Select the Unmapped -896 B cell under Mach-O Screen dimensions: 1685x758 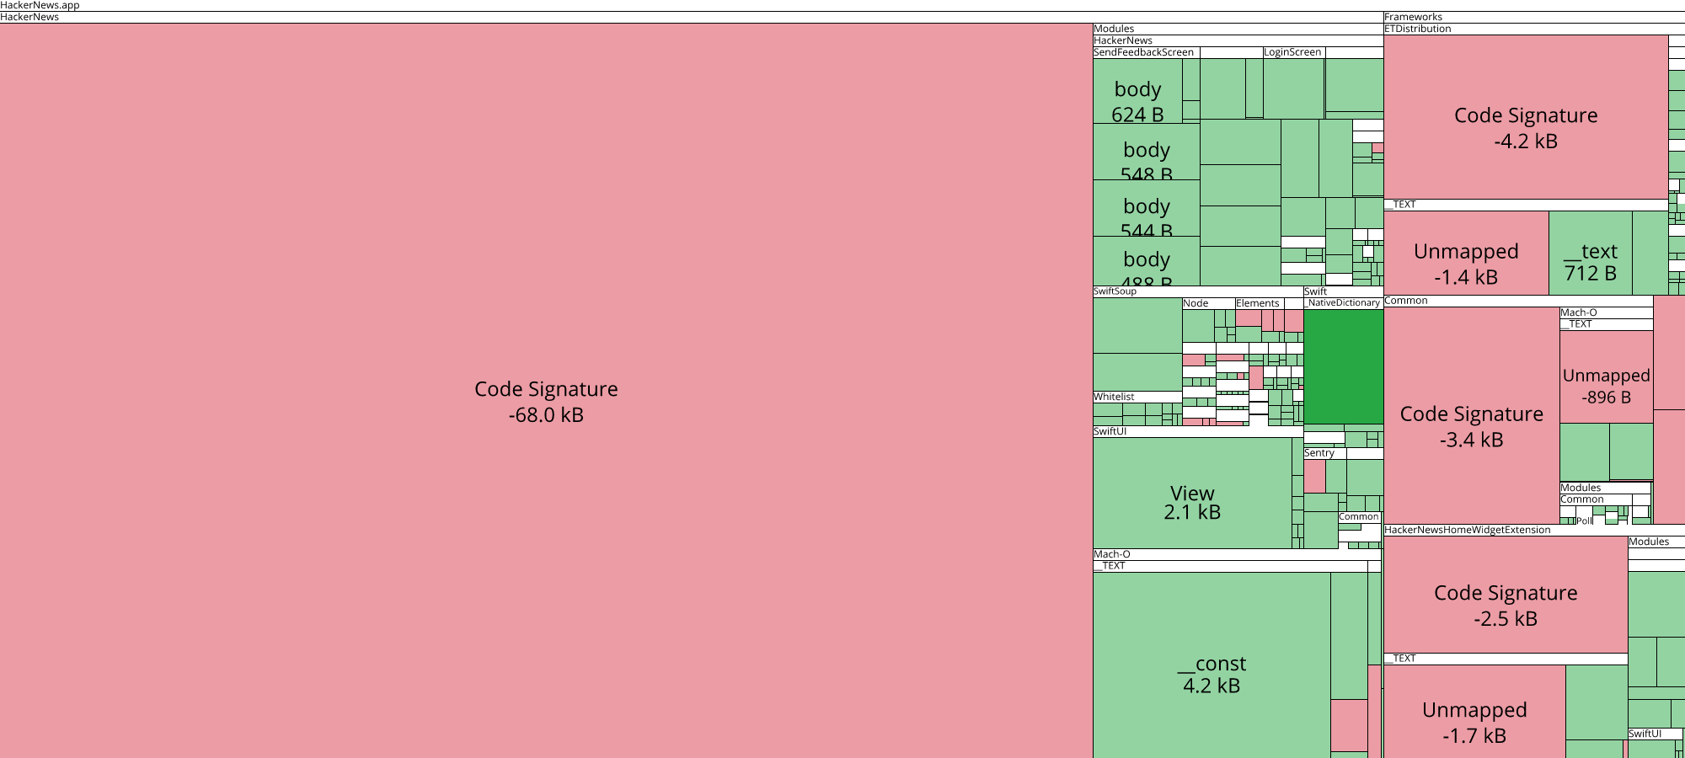[1606, 383]
